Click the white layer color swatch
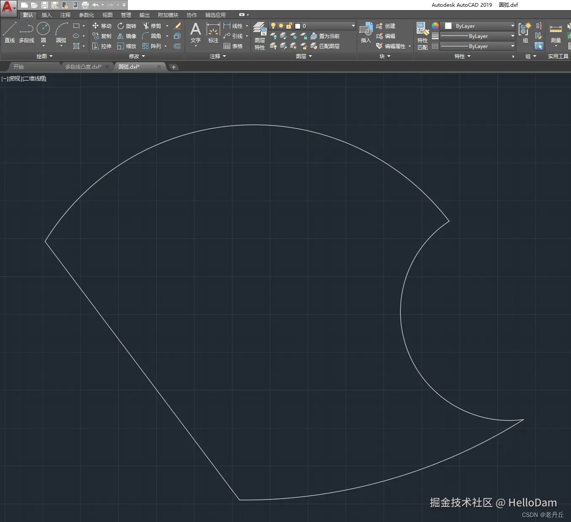This screenshot has height=522, width=571. (x=297, y=26)
